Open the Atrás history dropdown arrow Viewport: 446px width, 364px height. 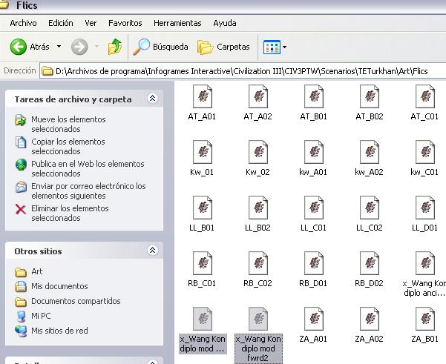point(59,47)
